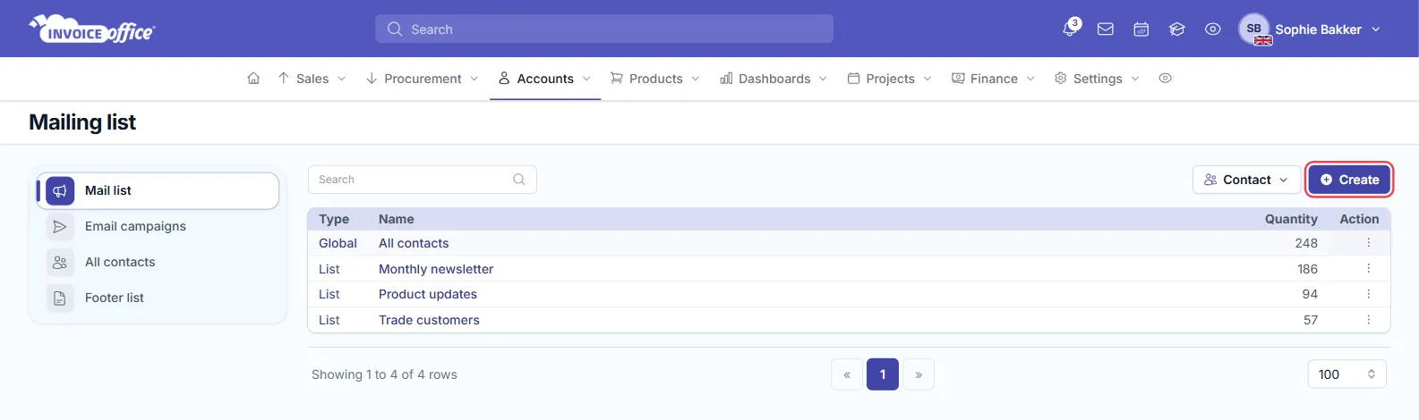Click the Global type cell

tap(338, 243)
